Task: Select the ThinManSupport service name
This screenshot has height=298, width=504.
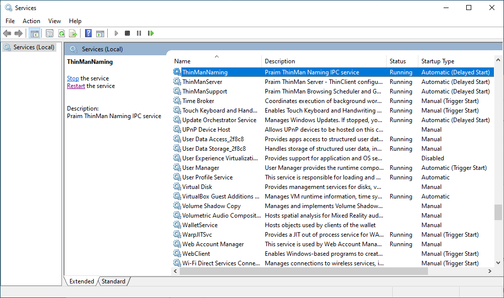Action: 204,91
